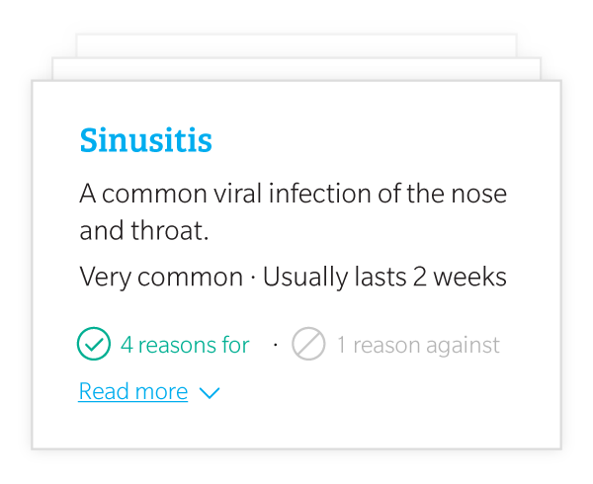Open the Read more link
Screen dimensions: 593x484
pos(133,392)
